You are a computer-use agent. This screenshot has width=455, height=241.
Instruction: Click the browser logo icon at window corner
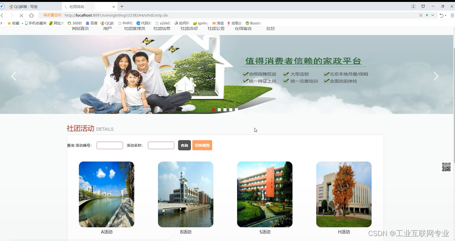tap(2, 6)
